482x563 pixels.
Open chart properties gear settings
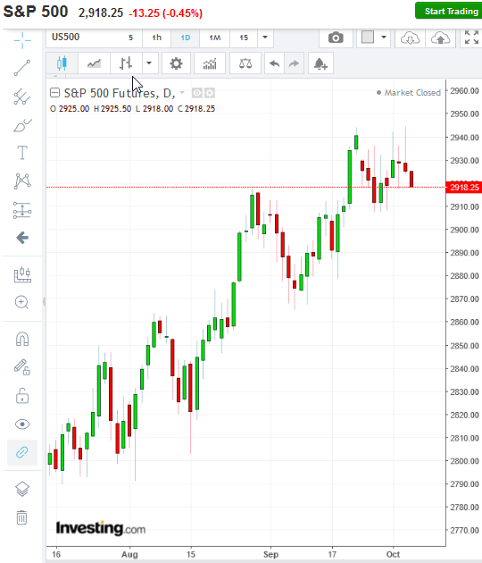point(176,63)
